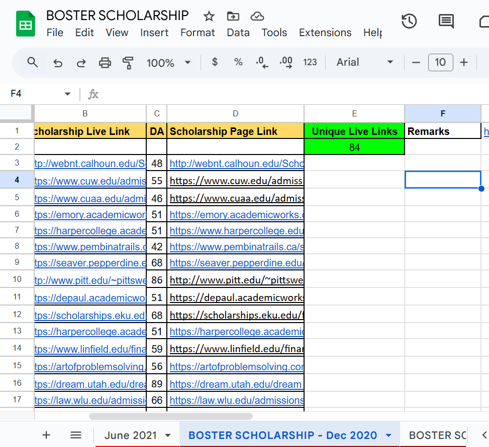489x447 pixels.
Task: Click the redo arrow icon
Action: click(x=81, y=63)
